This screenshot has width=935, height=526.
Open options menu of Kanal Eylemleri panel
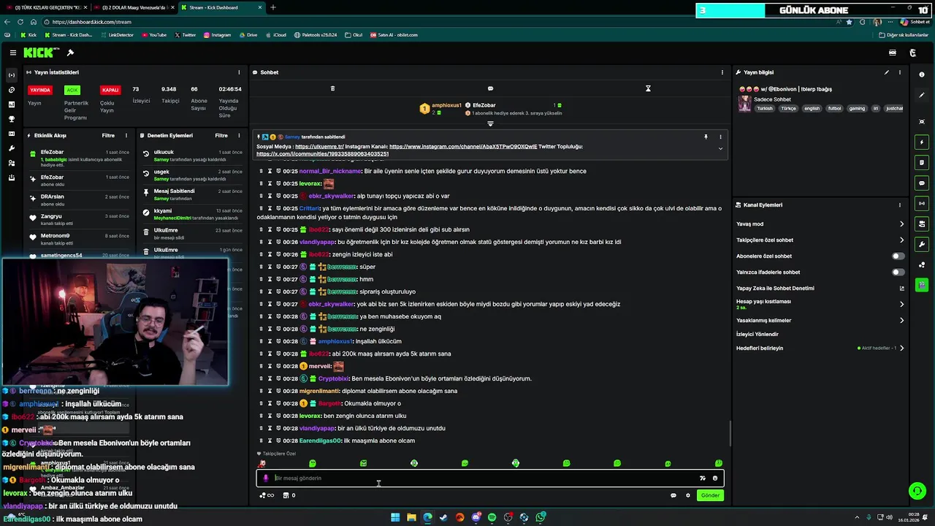pos(900,205)
